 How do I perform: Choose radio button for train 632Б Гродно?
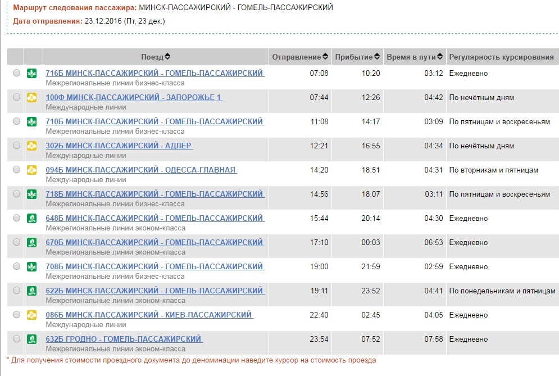16,339
